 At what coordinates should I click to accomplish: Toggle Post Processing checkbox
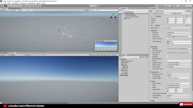tap(168, 51)
